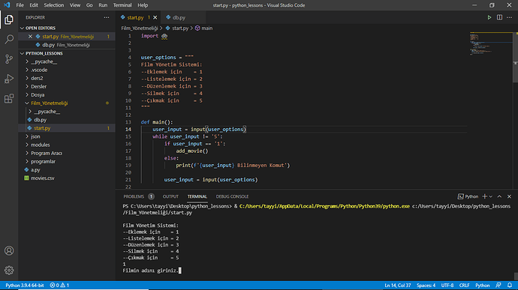Place cursor on code line 17 add_movie()

coord(192,151)
